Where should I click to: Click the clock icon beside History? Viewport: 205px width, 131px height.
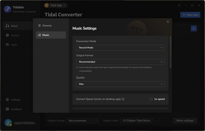tap(7, 35)
